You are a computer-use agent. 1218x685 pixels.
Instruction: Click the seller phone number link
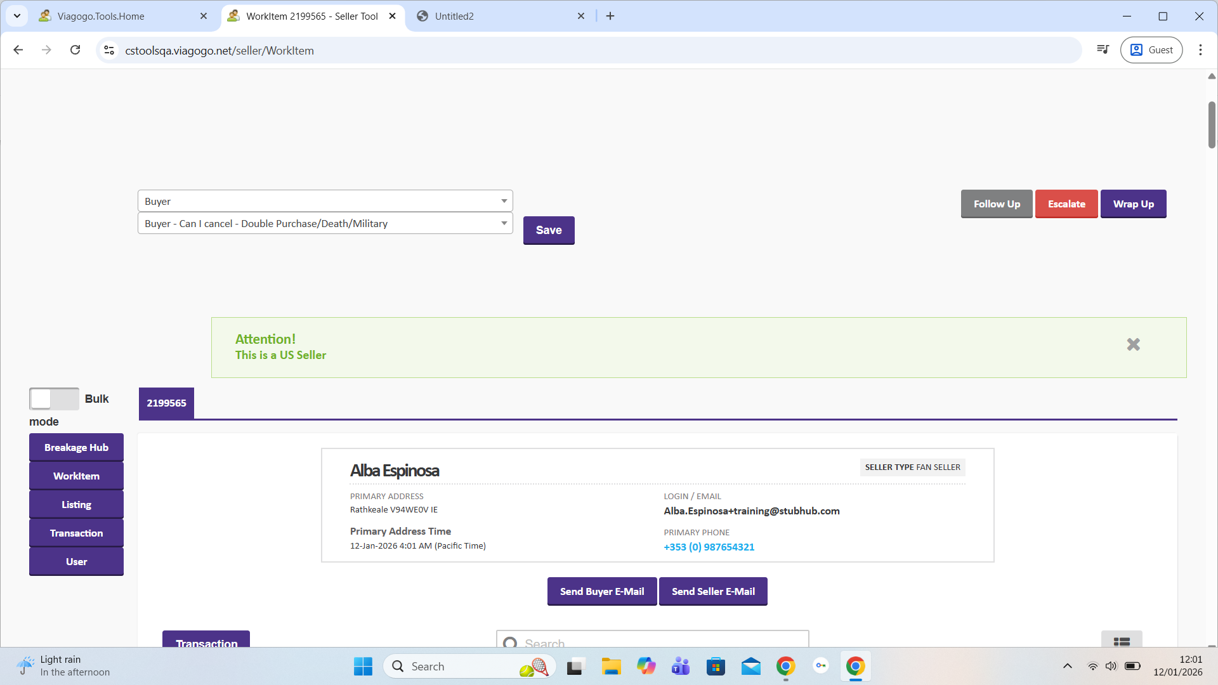709,547
